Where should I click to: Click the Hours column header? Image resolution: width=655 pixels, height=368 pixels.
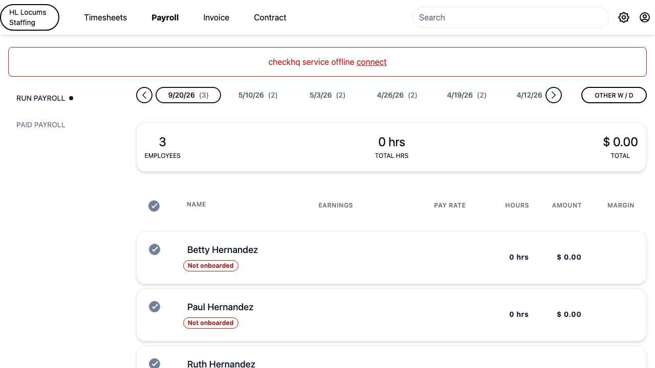click(517, 205)
